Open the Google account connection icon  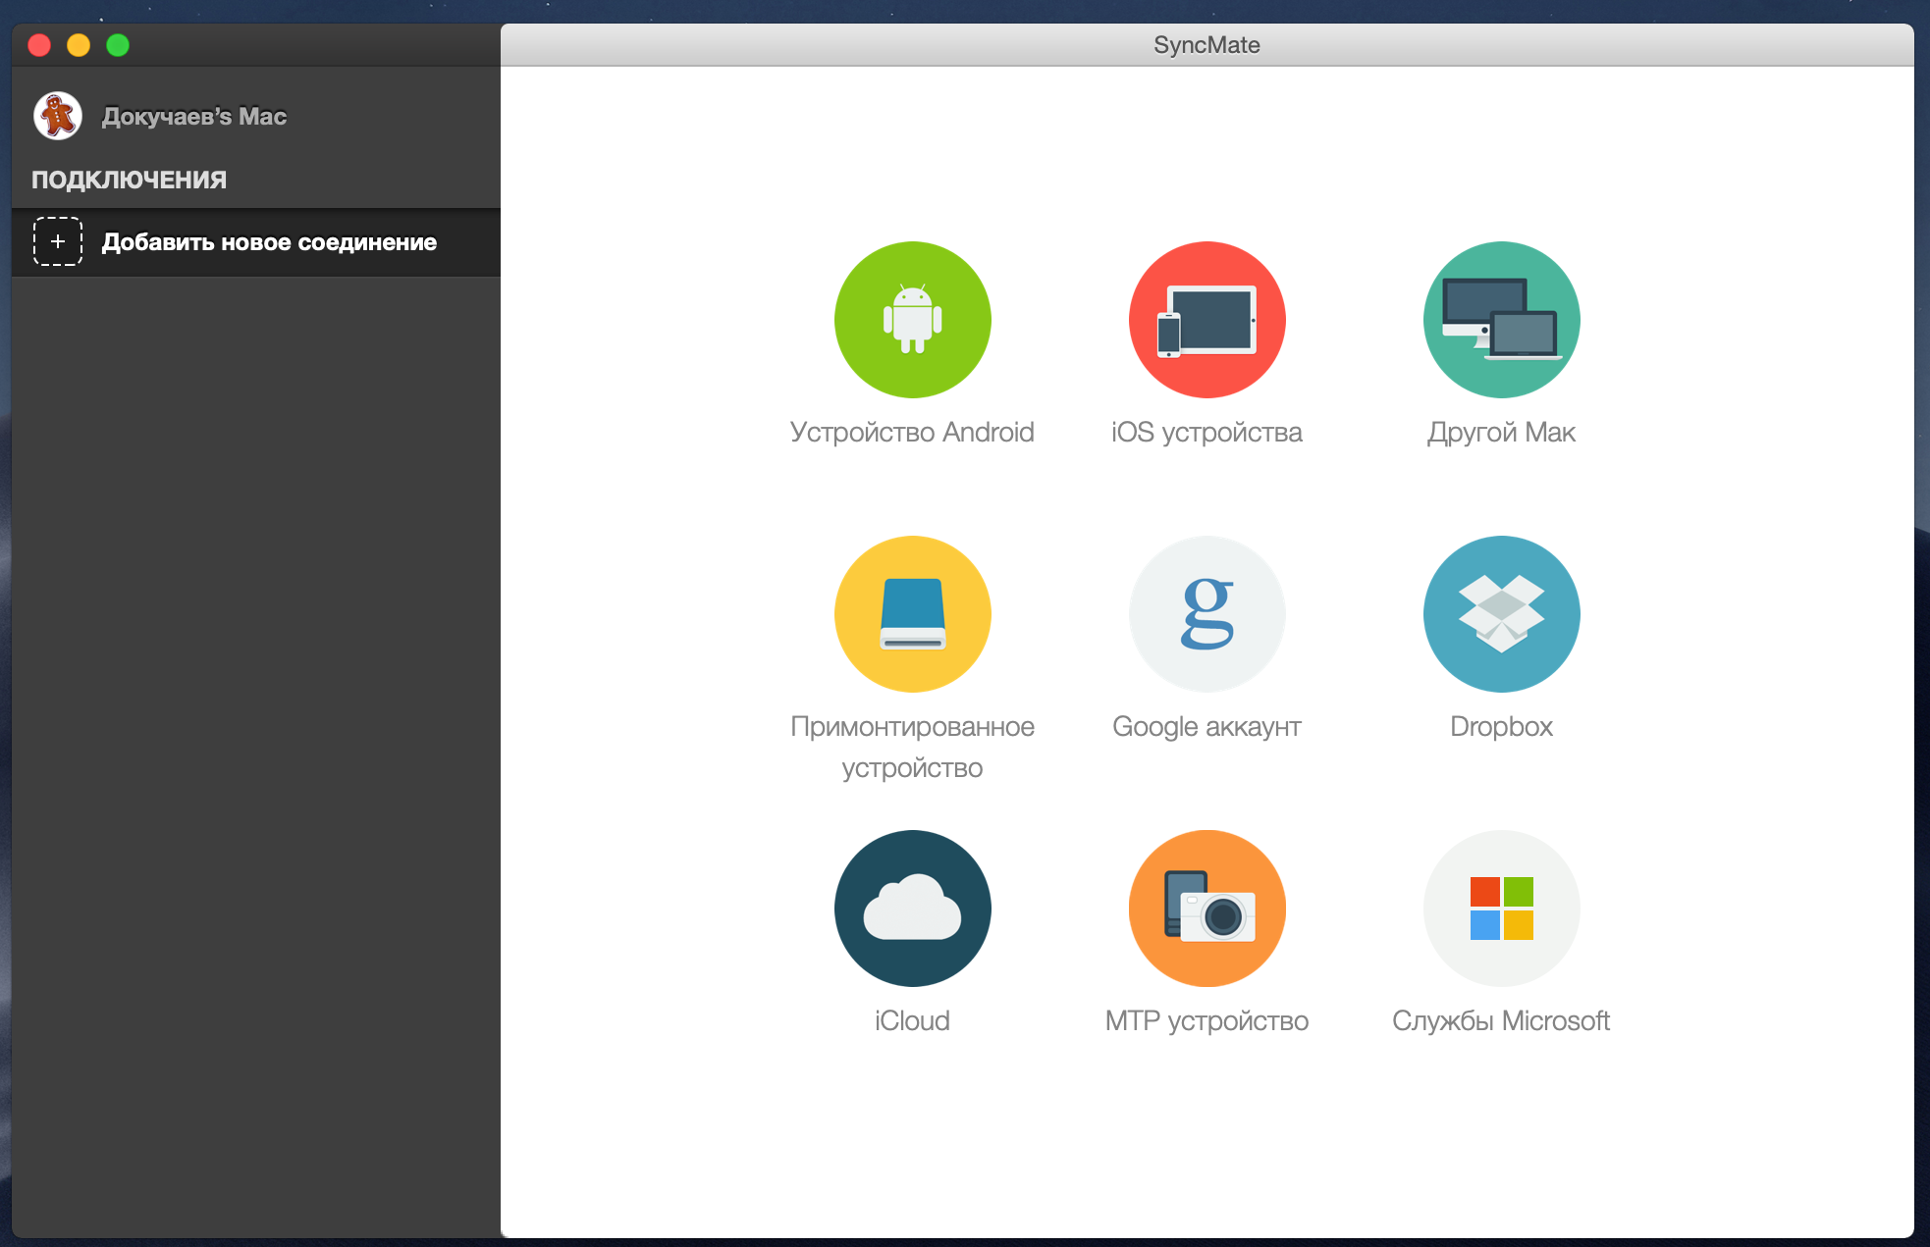point(1206,614)
